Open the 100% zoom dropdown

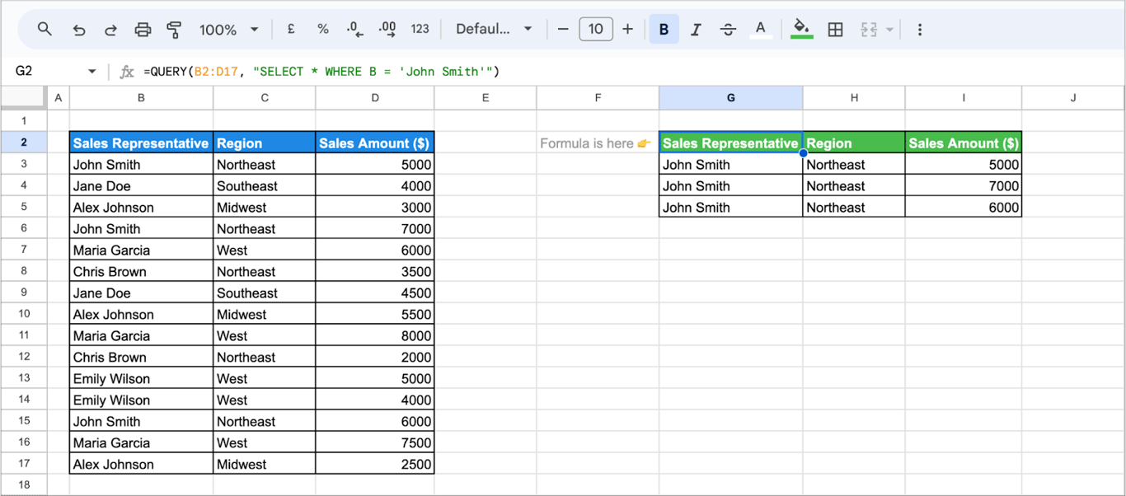click(x=228, y=30)
